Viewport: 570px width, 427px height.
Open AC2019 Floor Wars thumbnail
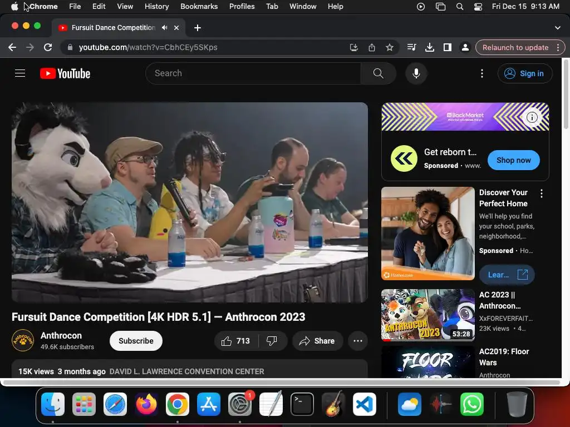pos(428,361)
